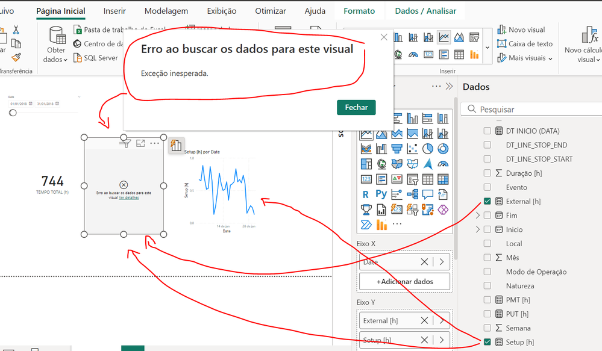This screenshot has height=351, width=602.
Task: Open the Dados / Analisar tab
Action: tap(425, 11)
